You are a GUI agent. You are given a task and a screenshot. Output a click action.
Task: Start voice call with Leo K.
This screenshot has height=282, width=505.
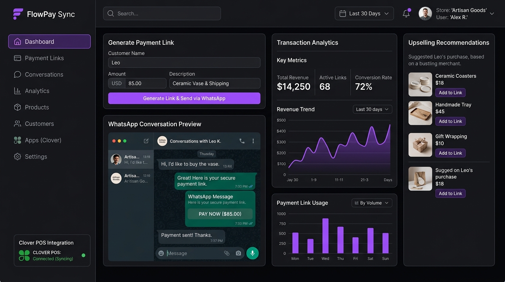242,141
